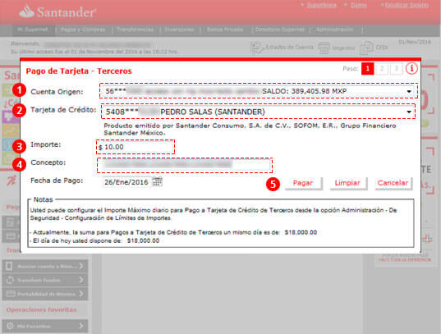This screenshot has width=441, height=334.
Task: Expand the Portabilidad de Nómina chevron arrow
Action: tap(81, 294)
